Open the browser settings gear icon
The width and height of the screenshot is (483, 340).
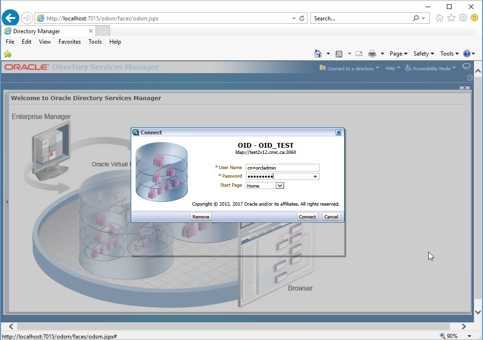pyautogui.click(x=463, y=18)
